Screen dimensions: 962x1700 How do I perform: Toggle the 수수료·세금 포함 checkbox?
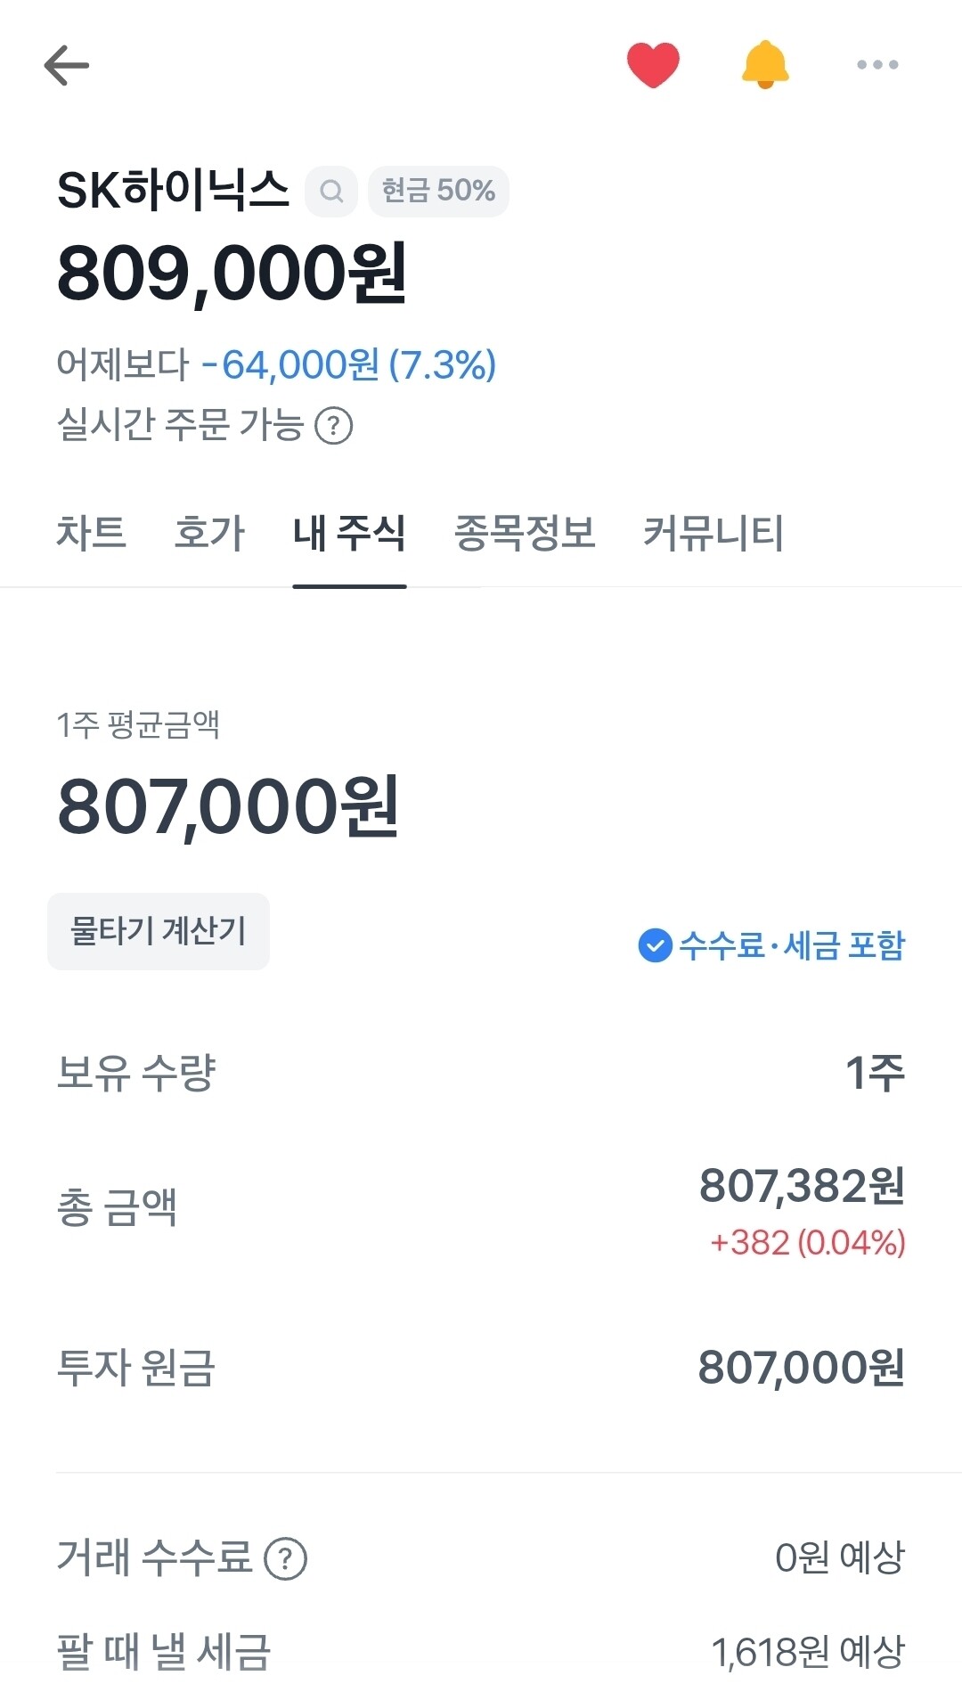pos(655,945)
